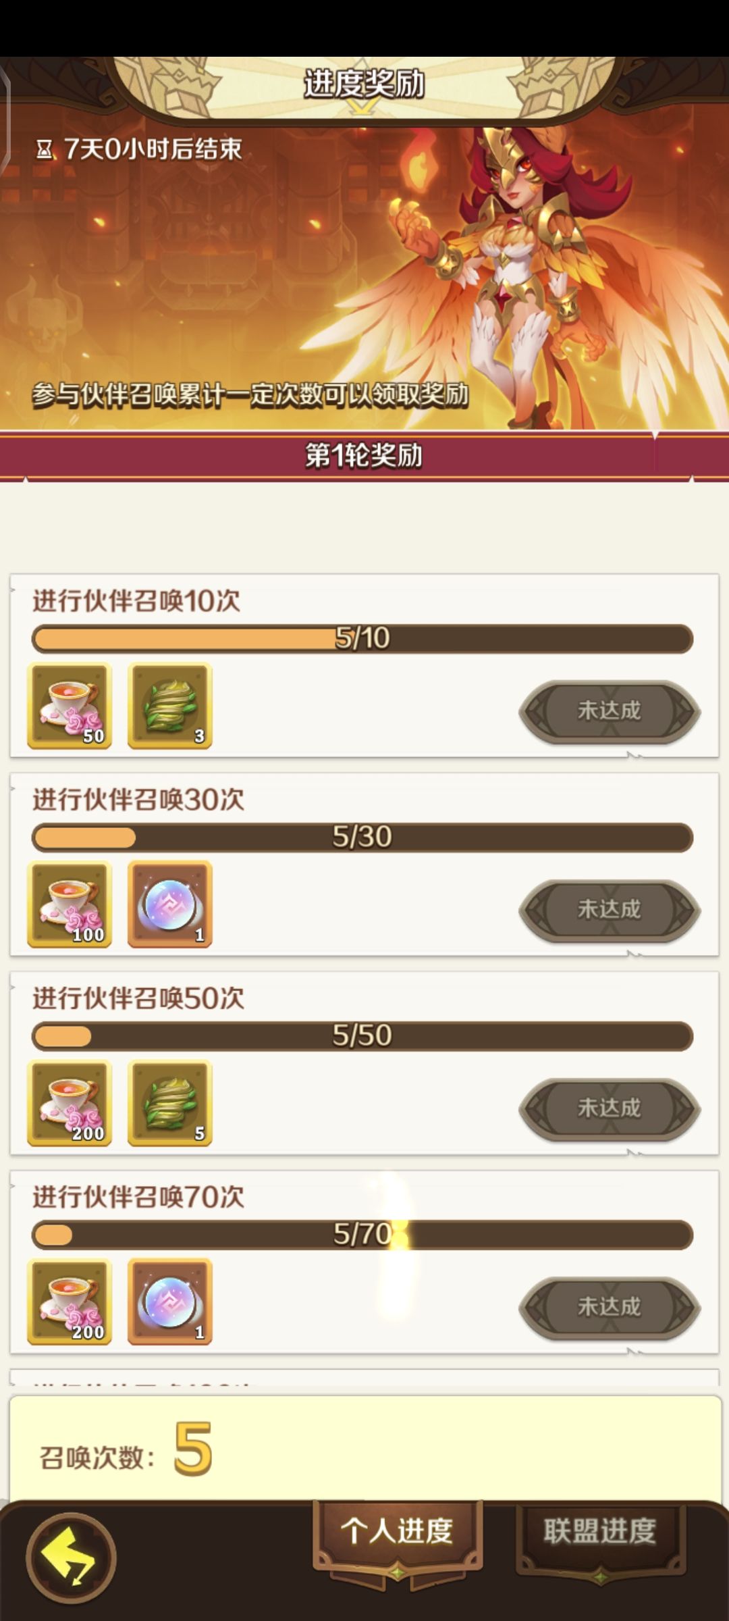Screen dimensions: 729x1621
Task: Tap teacup icon in 50-summon row
Action: [x=70, y=1103]
